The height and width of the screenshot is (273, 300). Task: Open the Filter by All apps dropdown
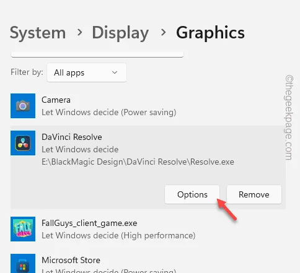[x=87, y=72]
